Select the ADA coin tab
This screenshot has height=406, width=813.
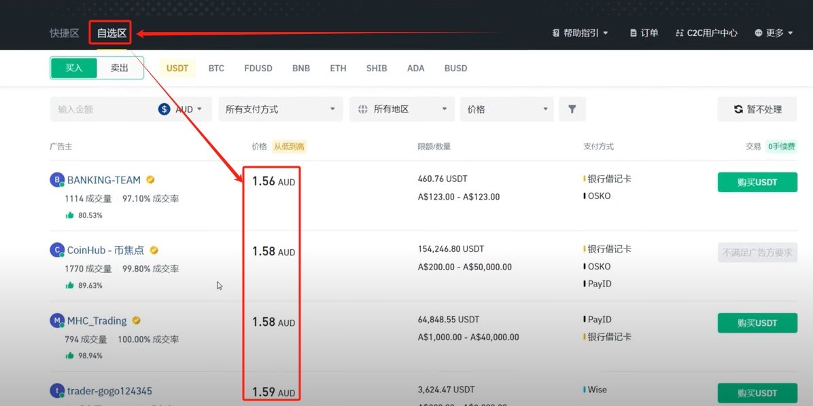coord(415,68)
